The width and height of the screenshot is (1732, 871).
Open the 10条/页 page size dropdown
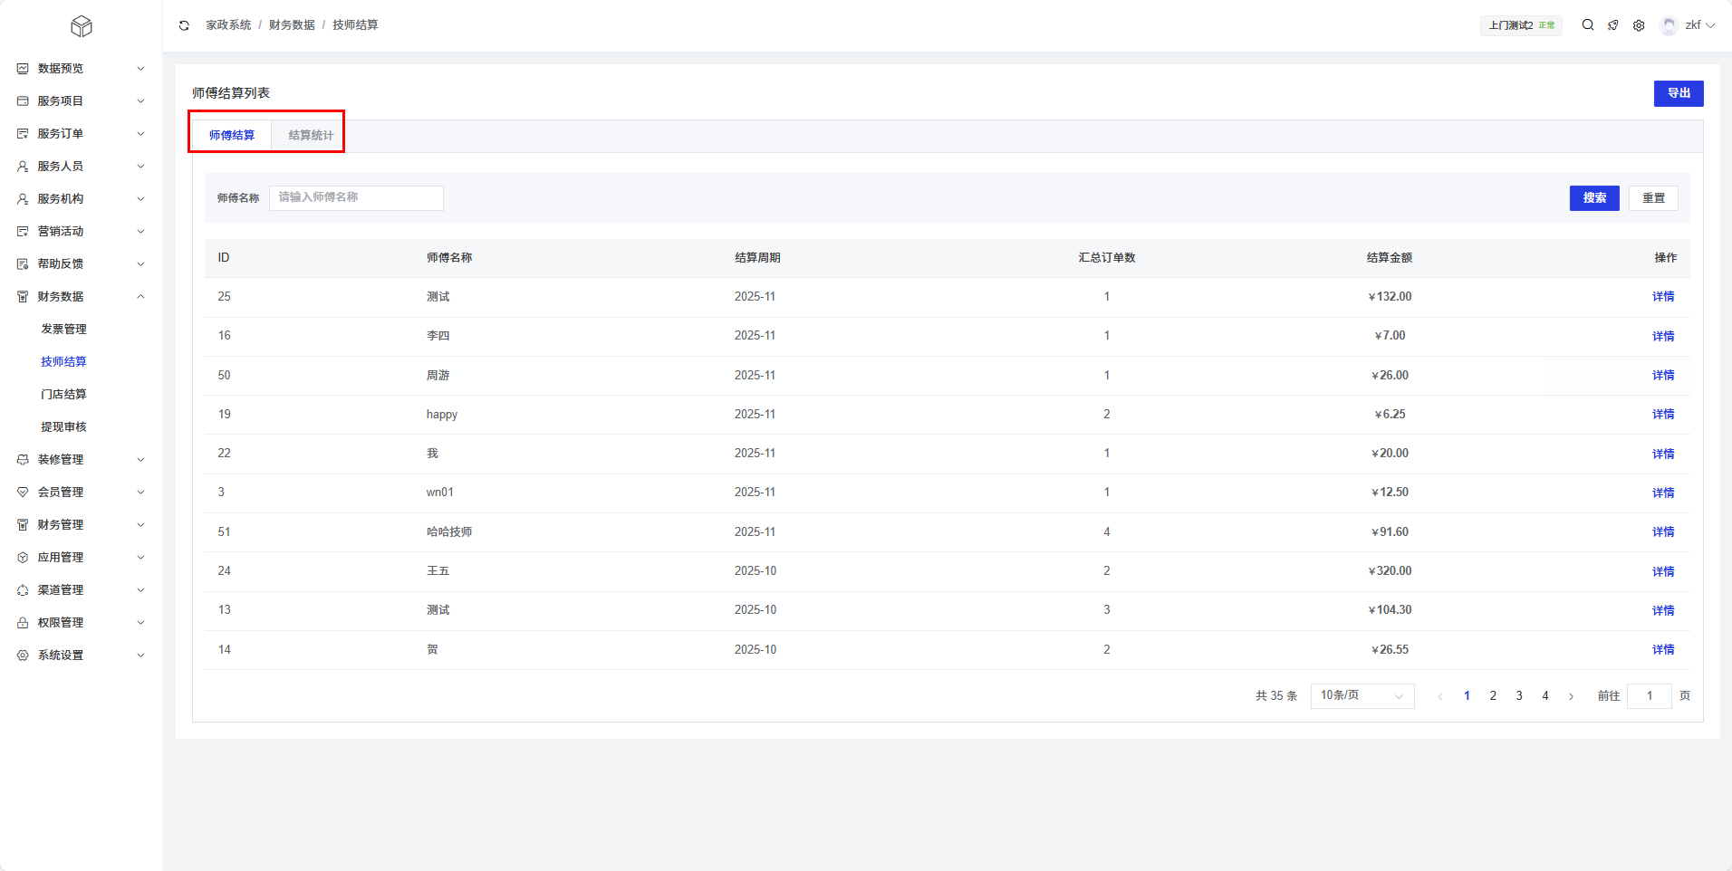(x=1362, y=695)
